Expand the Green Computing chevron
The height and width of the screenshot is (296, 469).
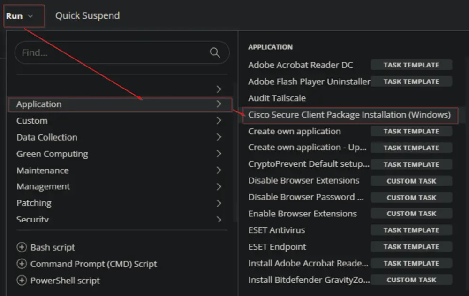219,154
